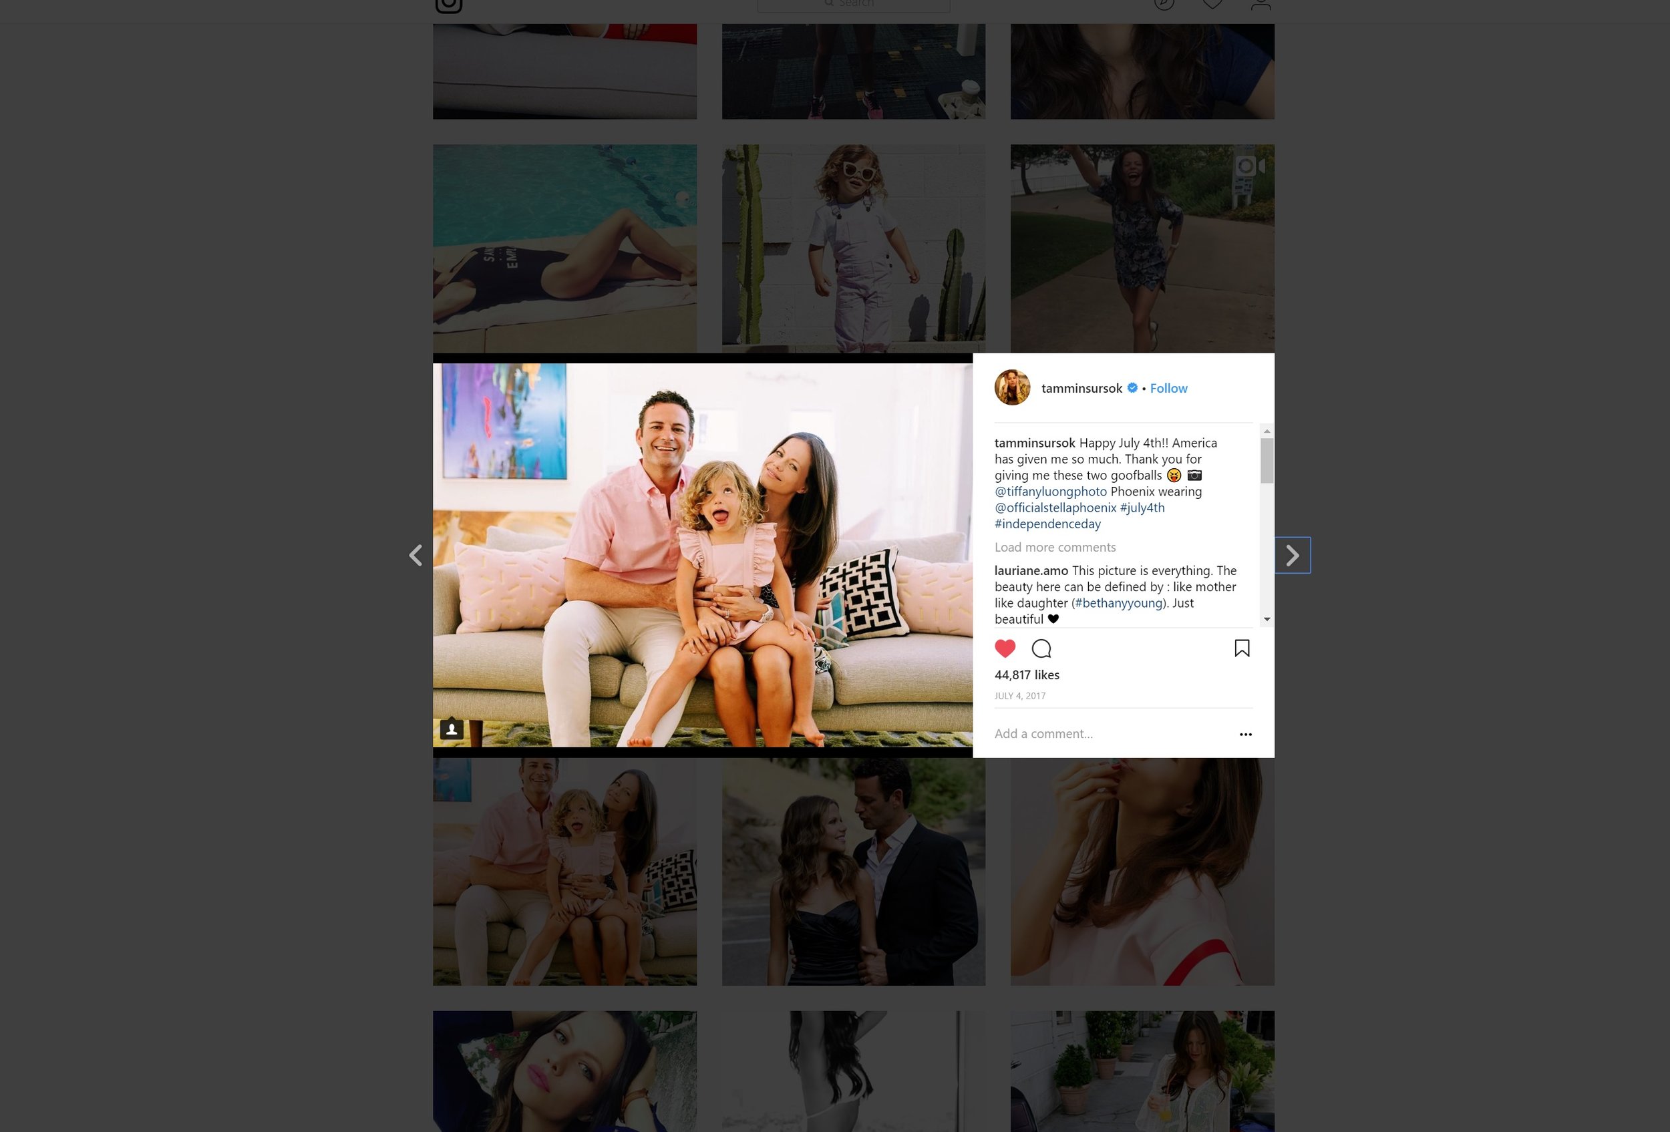The height and width of the screenshot is (1132, 1670).
Task: Open close-up selfie pink lips thumbnail
Action: point(564,1071)
